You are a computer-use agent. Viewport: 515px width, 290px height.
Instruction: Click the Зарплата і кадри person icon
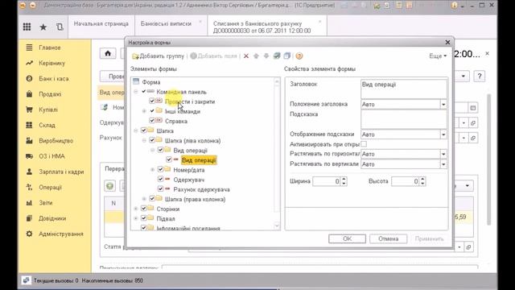[29, 172]
